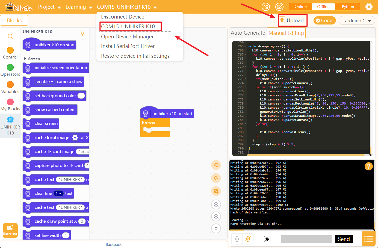
Task: Clear serial output with the brush icon
Action: 267,239
